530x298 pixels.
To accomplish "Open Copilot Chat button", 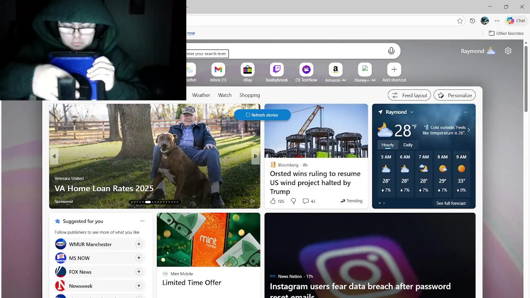I will pyautogui.click(x=516, y=21).
